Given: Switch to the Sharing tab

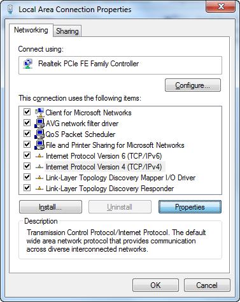Looking at the screenshot, I should 67,31.
